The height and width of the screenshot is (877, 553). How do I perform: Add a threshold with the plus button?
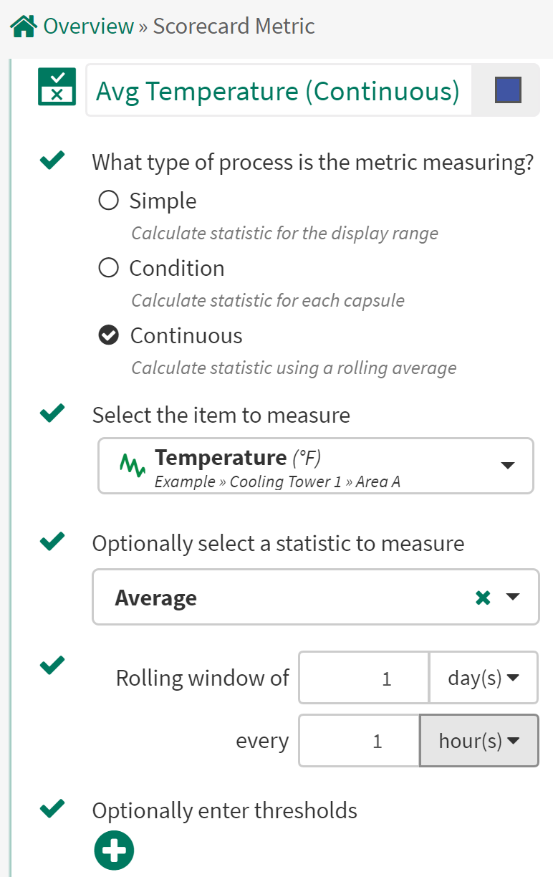114,850
